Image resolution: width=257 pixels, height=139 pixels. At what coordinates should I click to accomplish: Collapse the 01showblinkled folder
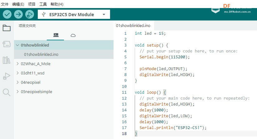17,45
